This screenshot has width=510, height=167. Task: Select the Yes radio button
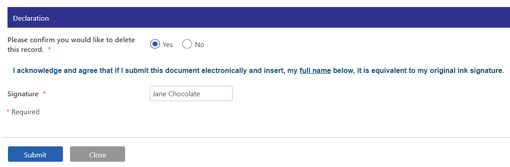click(155, 44)
